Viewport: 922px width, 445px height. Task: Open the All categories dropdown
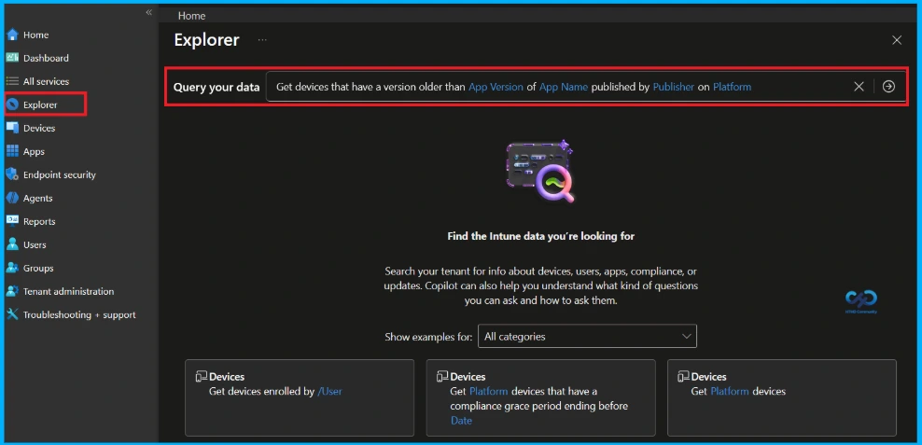(587, 336)
